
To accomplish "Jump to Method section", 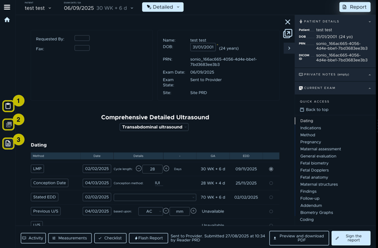I will pyautogui.click(x=307, y=135).
